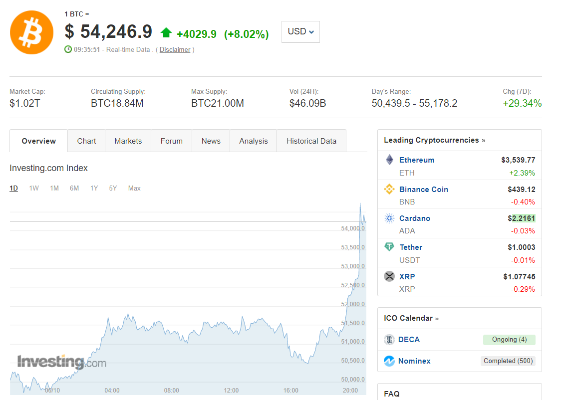Screen dimensions: 563x400
Task: Click the FAQ section heading
Action: pos(391,394)
